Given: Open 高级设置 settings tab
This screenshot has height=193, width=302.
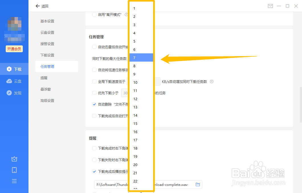Looking at the screenshot, I should (x=47, y=100).
